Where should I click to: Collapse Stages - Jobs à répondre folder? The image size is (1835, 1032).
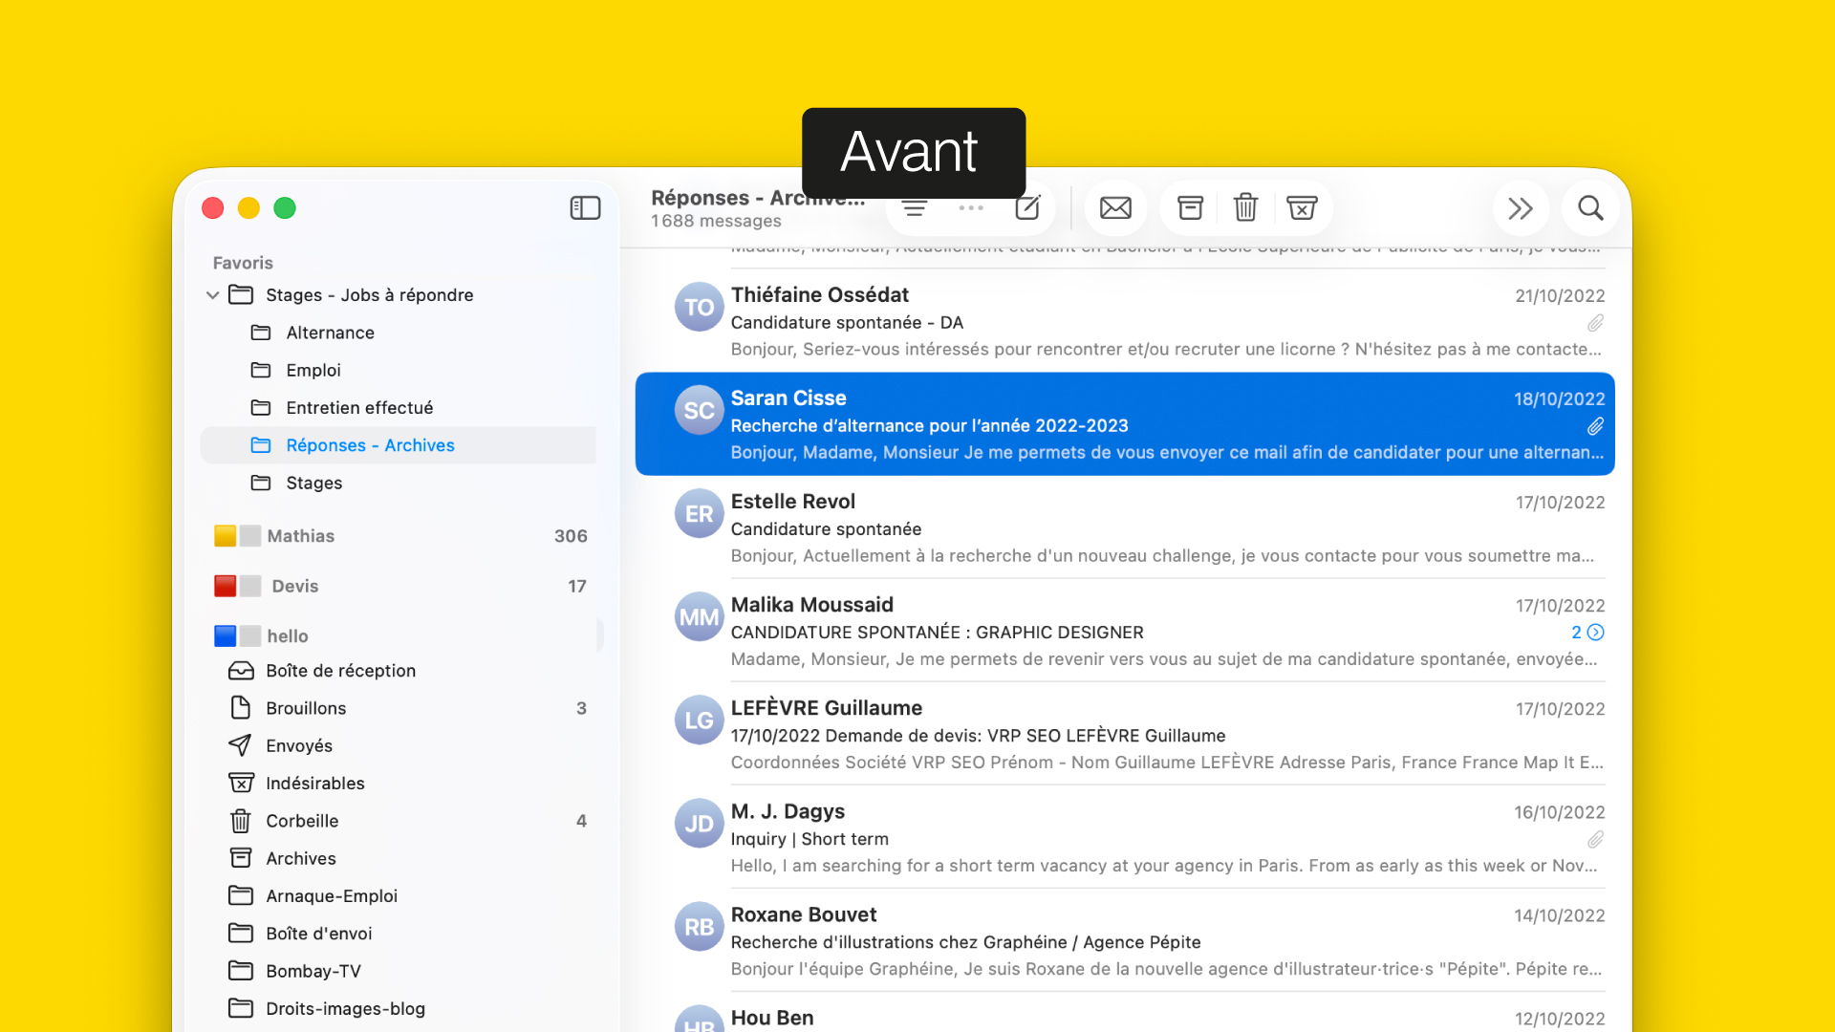(x=212, y=295)
